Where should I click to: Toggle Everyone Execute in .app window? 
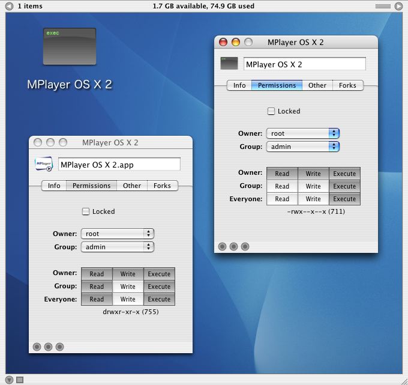(x=159, y=299)
